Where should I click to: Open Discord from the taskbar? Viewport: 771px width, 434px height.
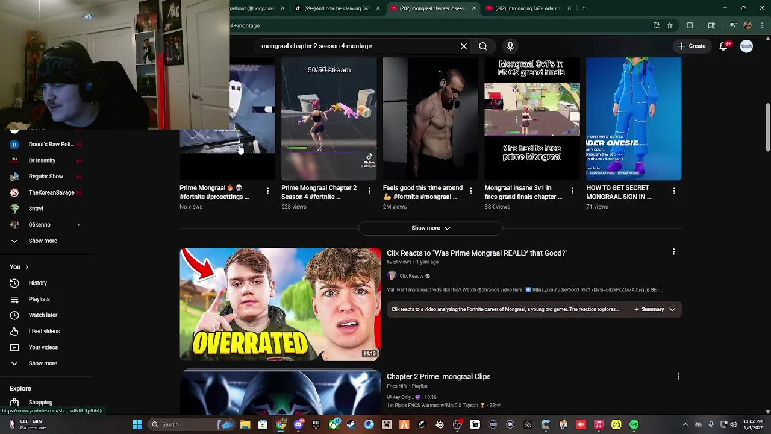(298, 424)
